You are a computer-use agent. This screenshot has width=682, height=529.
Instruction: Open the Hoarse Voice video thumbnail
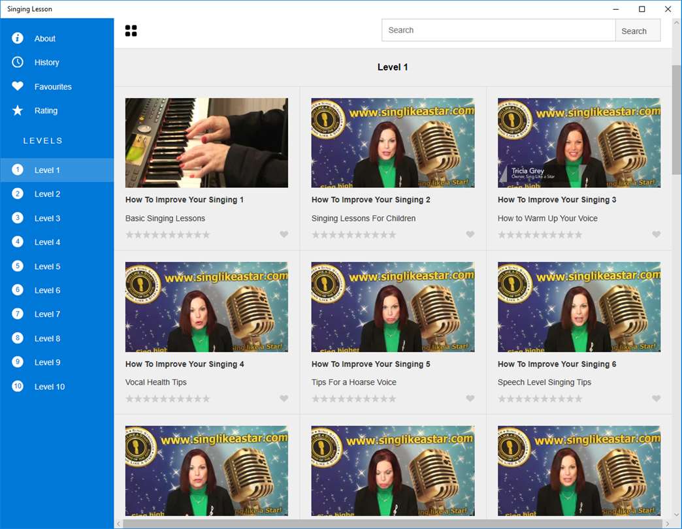point(393,307)
